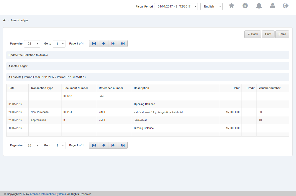
Task: Click the previous page arrow at the bottom
Action: (104, 145)
